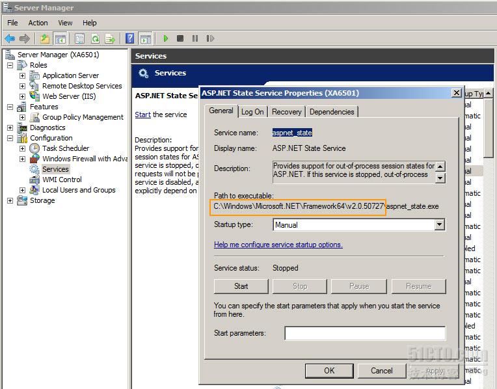Expand the Storage tree node
497x389 pixels.
[x=10, y=201]
